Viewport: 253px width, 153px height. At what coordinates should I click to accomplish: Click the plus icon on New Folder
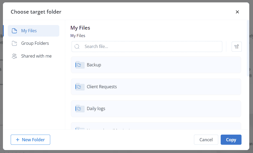click(18, 140)
